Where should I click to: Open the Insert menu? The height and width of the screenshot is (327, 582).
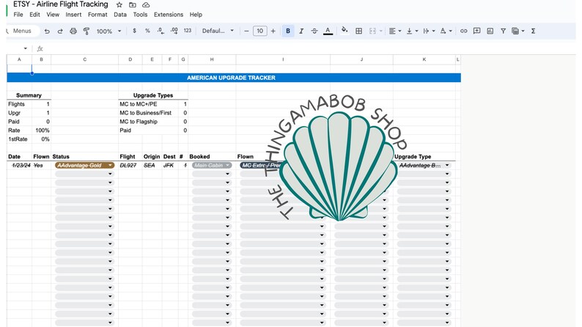(73, 15)
